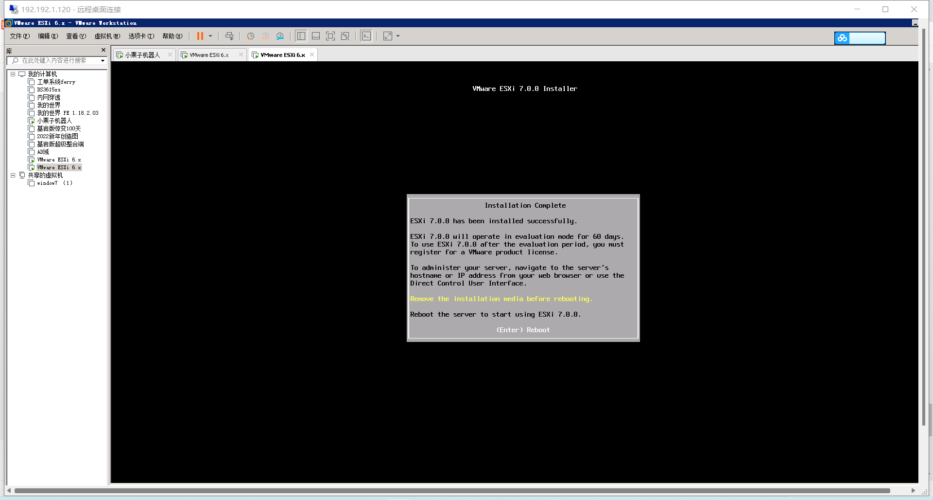Switch to Unity mode icon
The width and height of the screenshot is (933, 500).
(x=345, y=36)
